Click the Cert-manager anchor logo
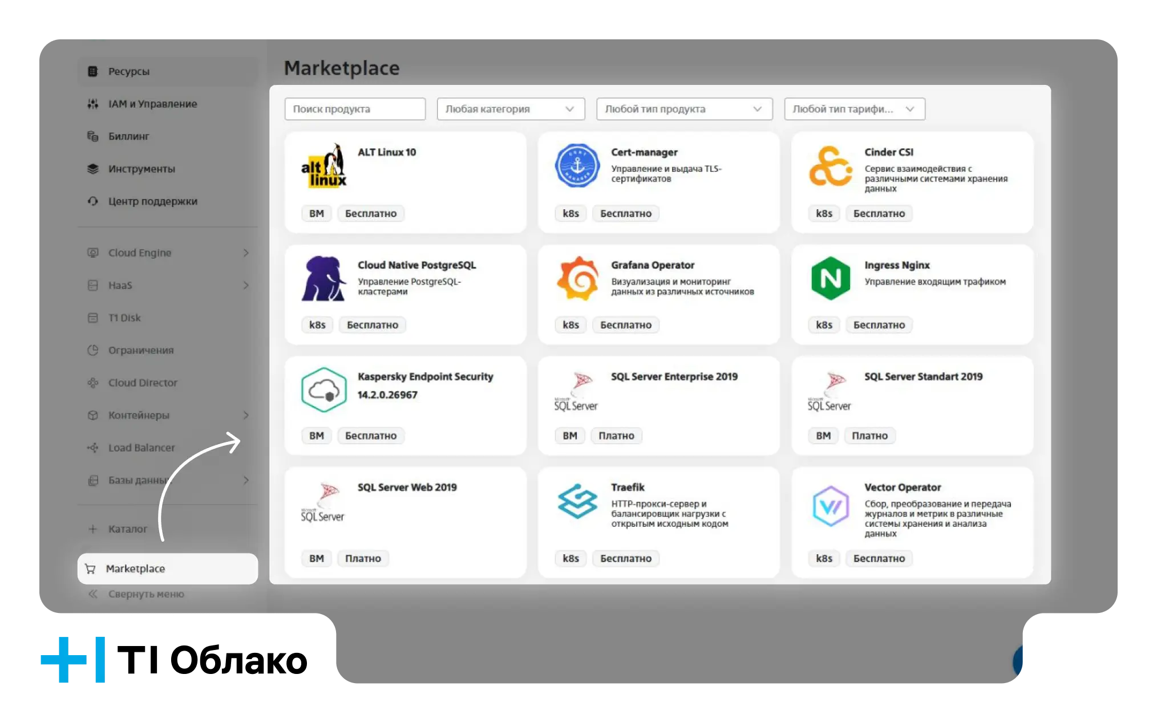The image size is (1157, 723). pyautogui.click(x=577, y=166)
